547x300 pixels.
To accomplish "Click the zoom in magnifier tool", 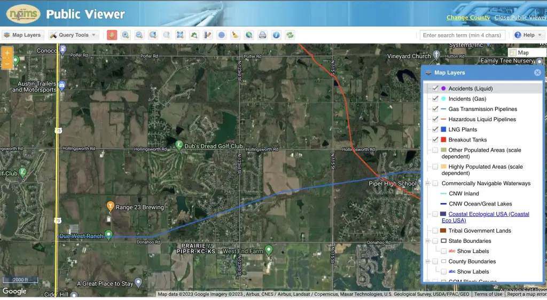I will [x=126, y=35].
